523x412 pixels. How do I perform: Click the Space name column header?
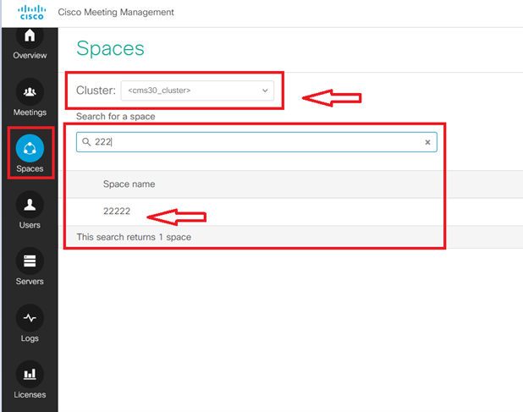pyautogui.click(x=129, y=184)
